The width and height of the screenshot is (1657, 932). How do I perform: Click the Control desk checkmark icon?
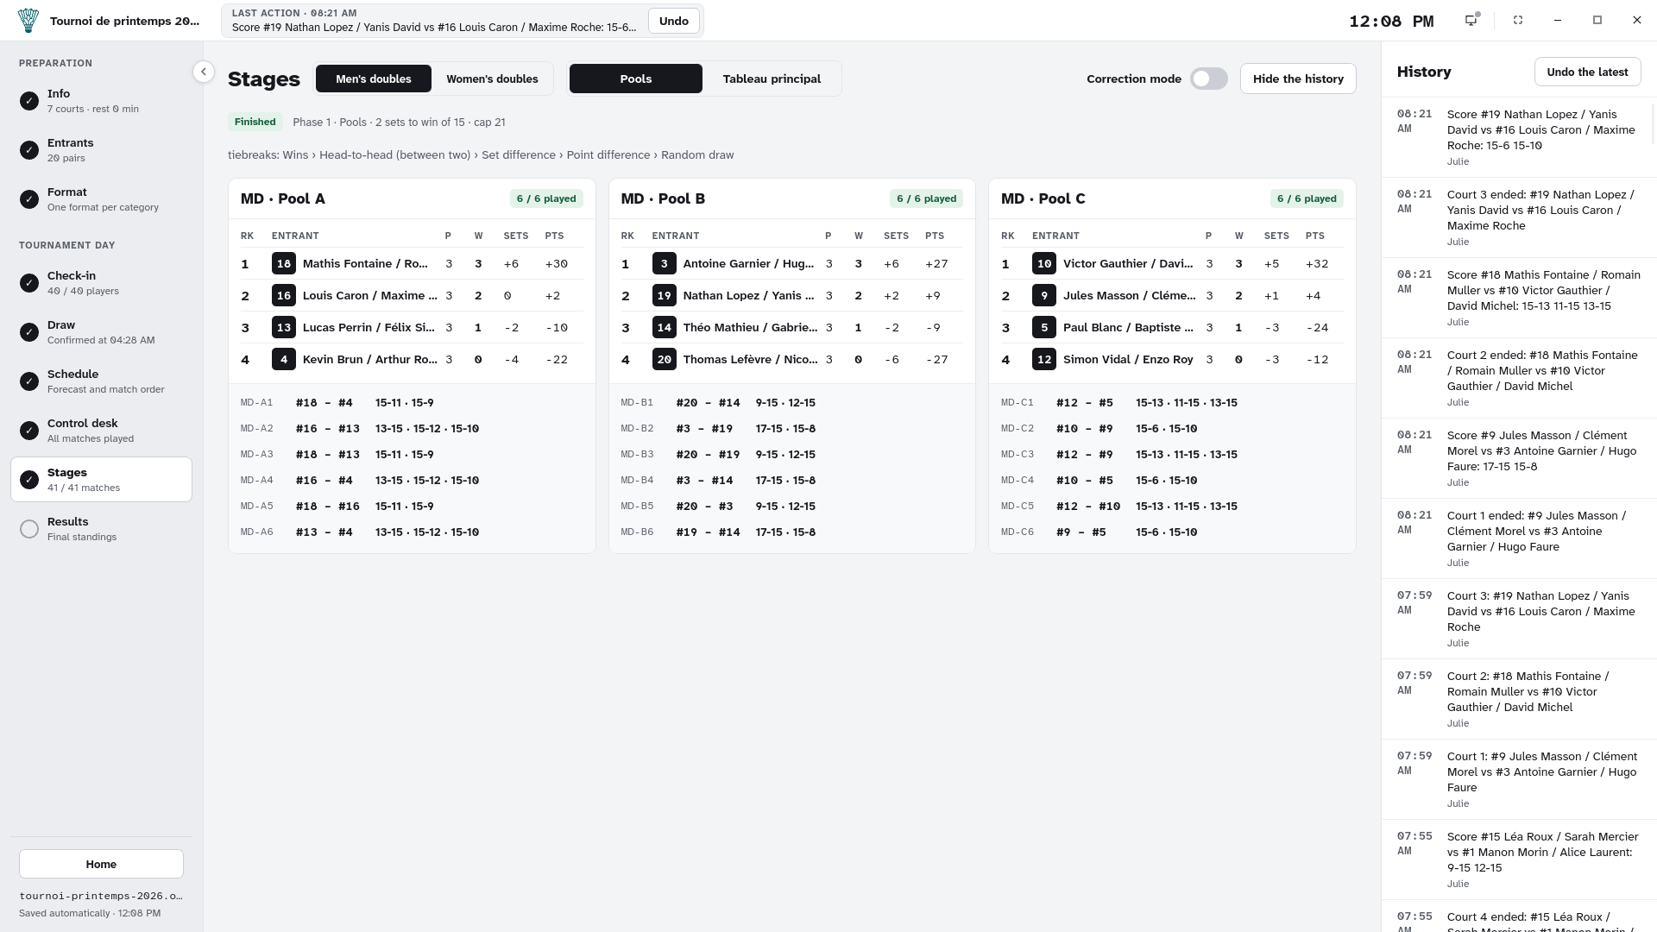29,431
